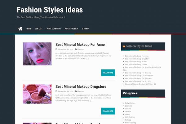The height and width of the screenshot is (124, 186).
Task: Click folder icon under Best Mineral Makeup For Acne
Action: [76, 49]
